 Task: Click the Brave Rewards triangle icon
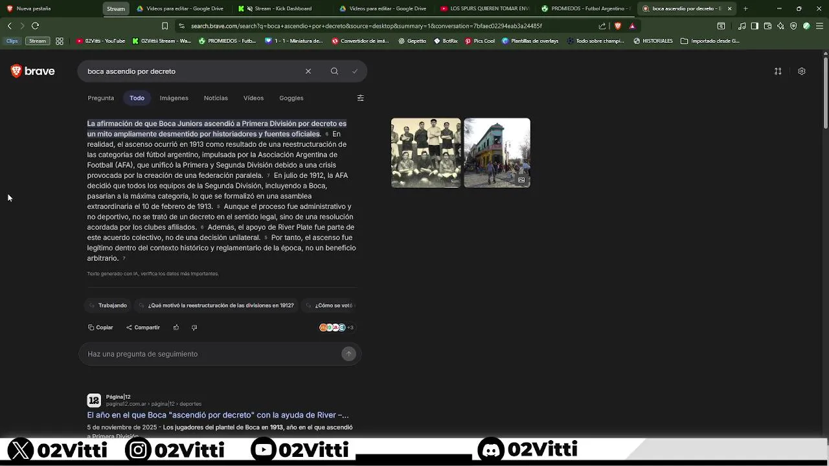click(632, 26)
